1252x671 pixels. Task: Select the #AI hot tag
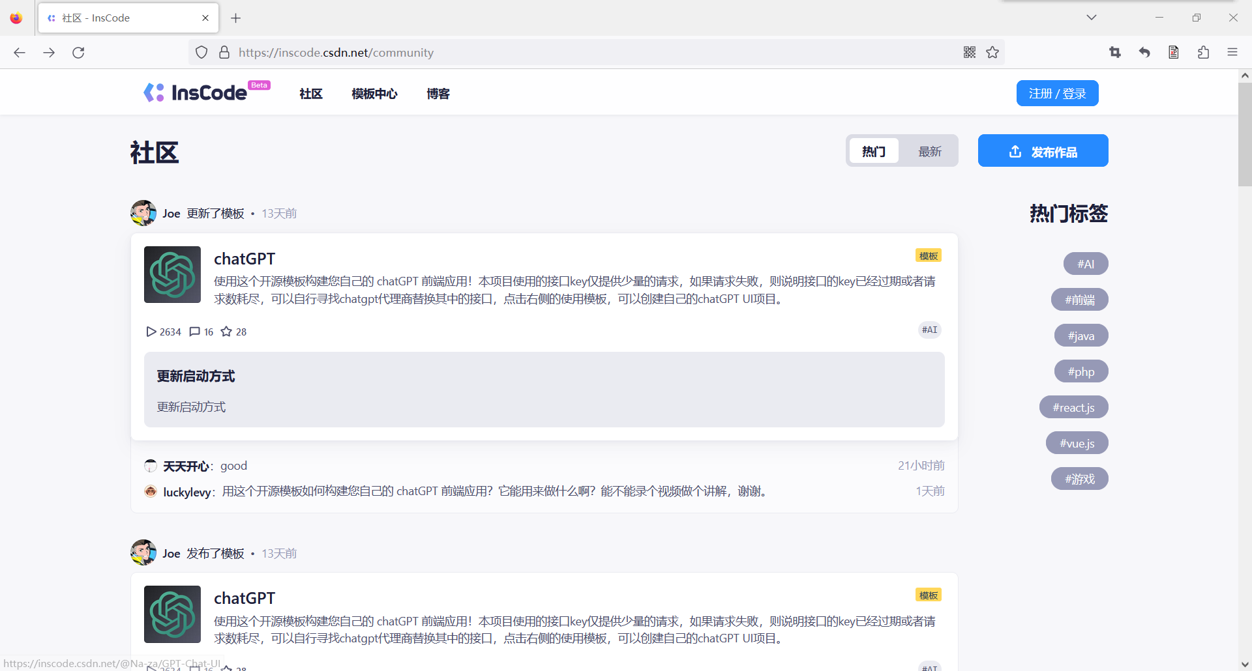tap(1086, 264)
